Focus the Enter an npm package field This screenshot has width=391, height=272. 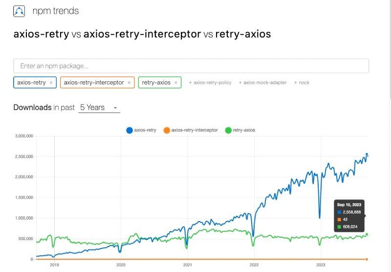[x=191, y=66]
